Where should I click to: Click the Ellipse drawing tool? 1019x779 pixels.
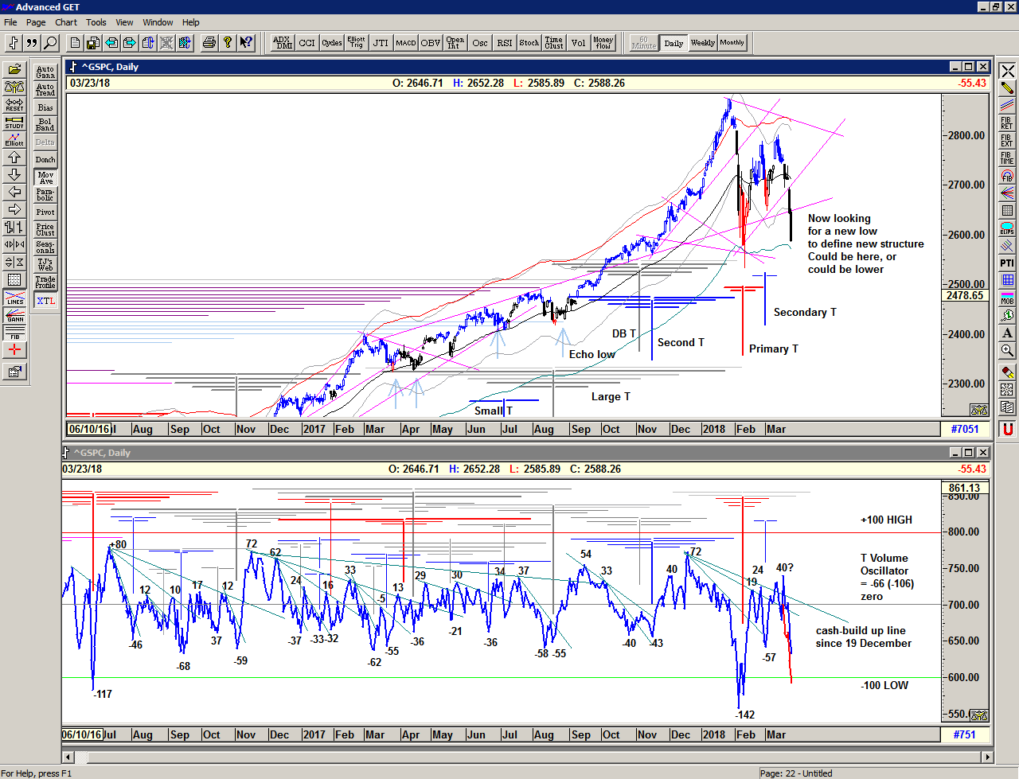pyautogui.click(x=1007, y=228)
